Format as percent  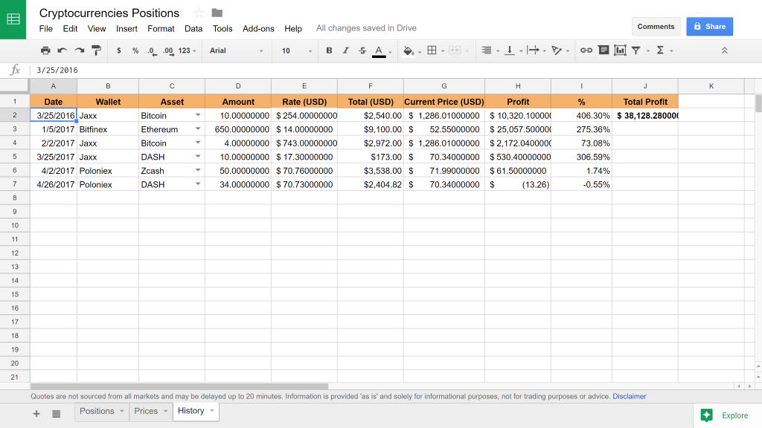tap(135, 51)
